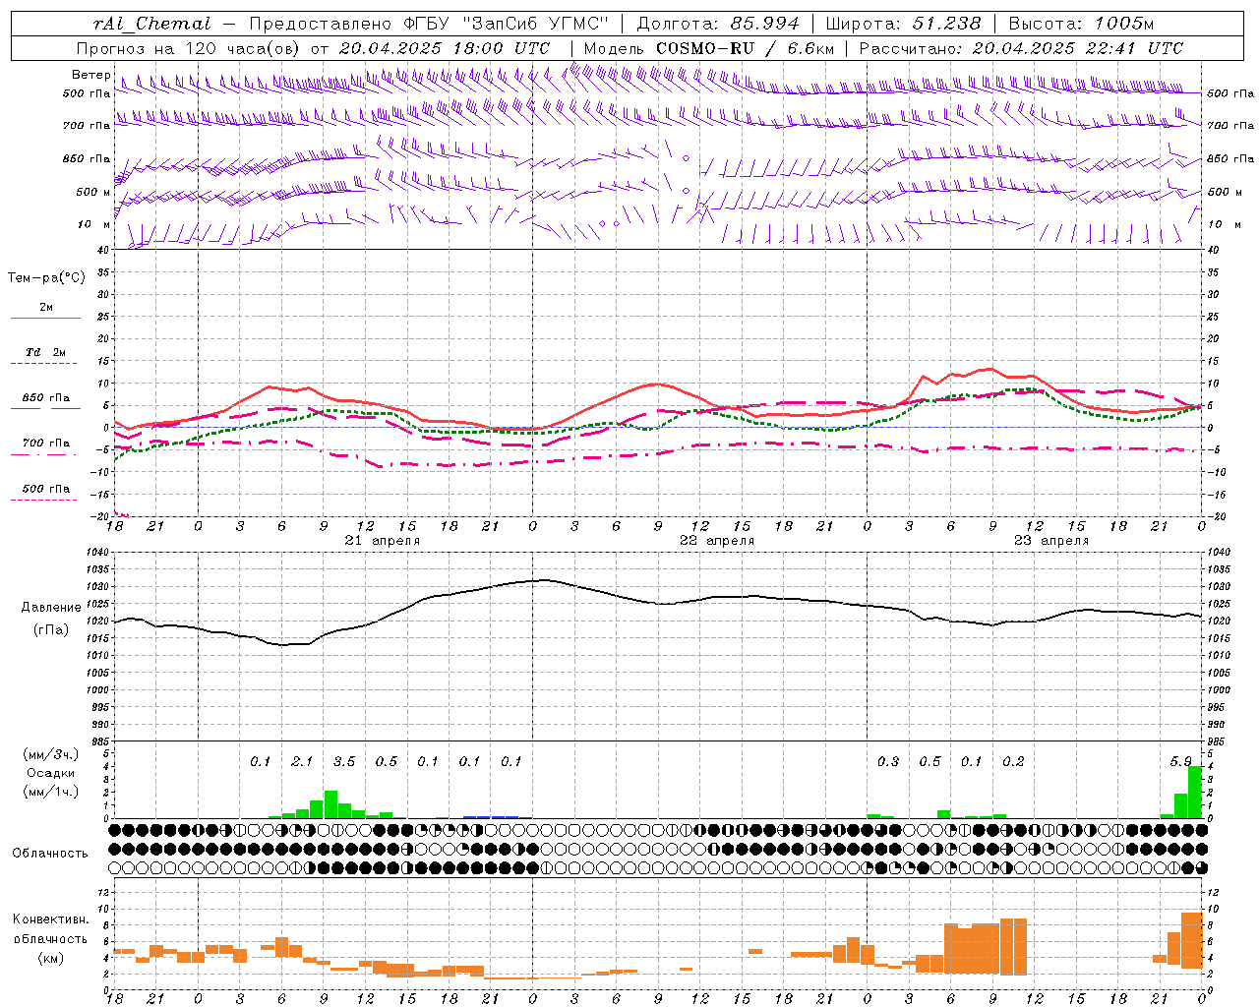Click the 0.3 precipitation amount value

[888, 761]
